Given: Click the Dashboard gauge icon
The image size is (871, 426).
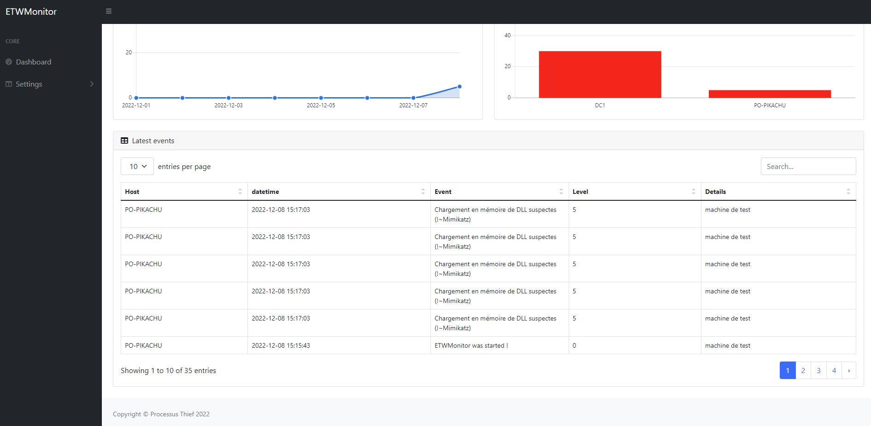Looking at the screenshot, I should pyautogui.click(x=9, y=62).
